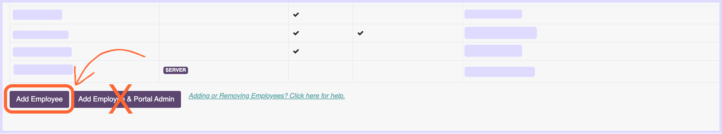Click the Add Employee button

(x=39, y=99)
